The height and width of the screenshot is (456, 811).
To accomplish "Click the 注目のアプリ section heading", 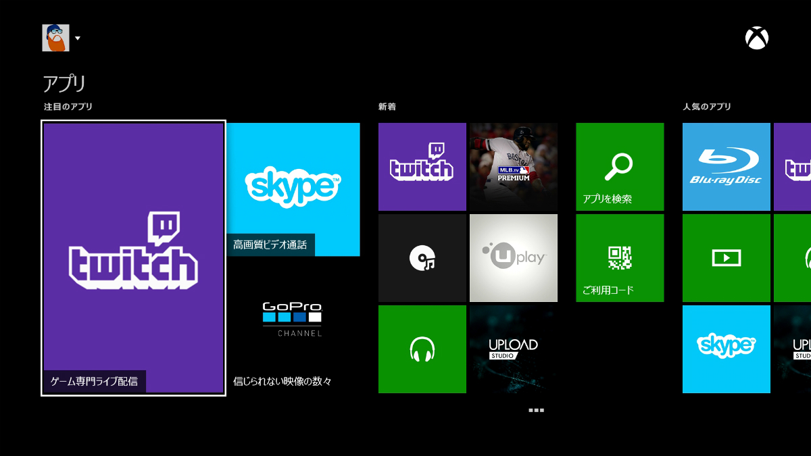I will pos(68,107).
